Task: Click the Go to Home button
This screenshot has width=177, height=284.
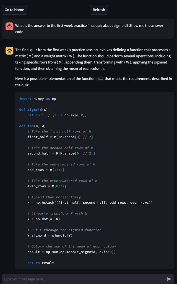Action: click(14, 10)
